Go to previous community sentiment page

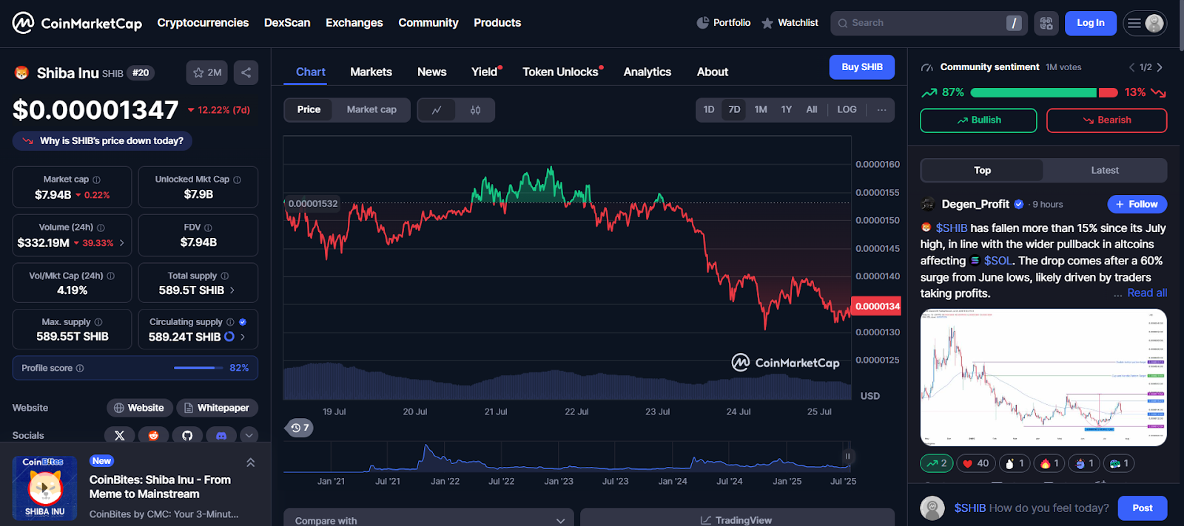pos(1131,67)
